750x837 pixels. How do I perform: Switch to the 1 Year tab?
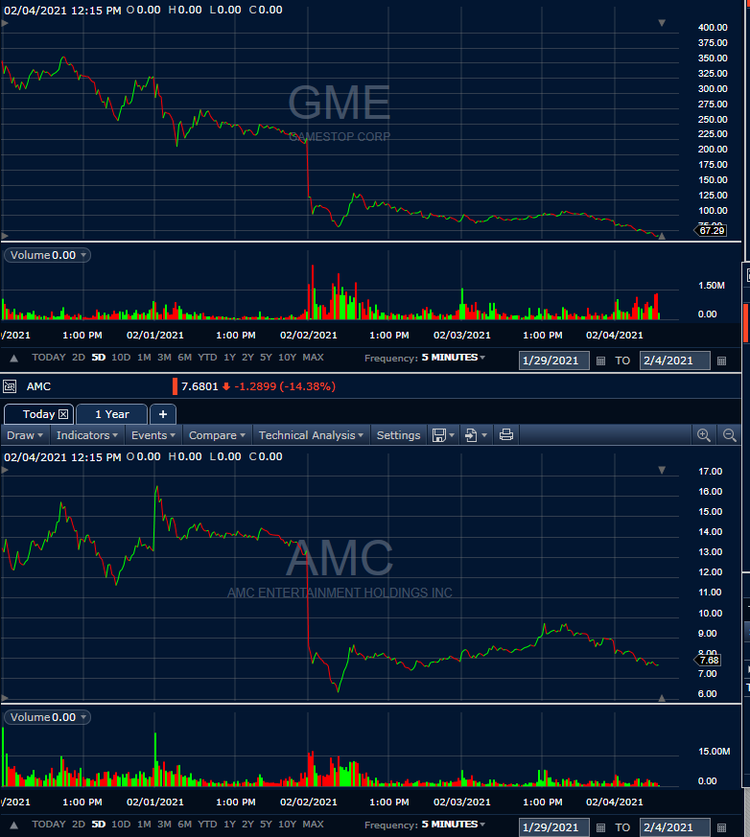pyautogui.click(x=111, y=414)
